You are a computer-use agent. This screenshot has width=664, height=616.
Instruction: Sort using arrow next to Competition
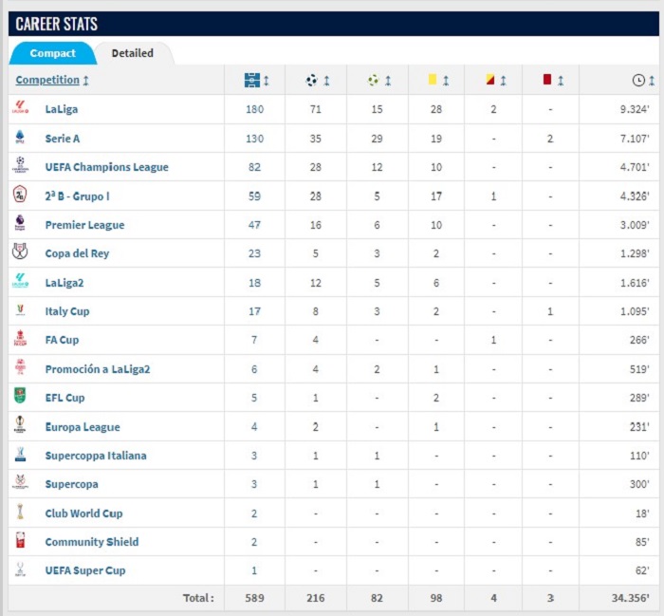86,80
